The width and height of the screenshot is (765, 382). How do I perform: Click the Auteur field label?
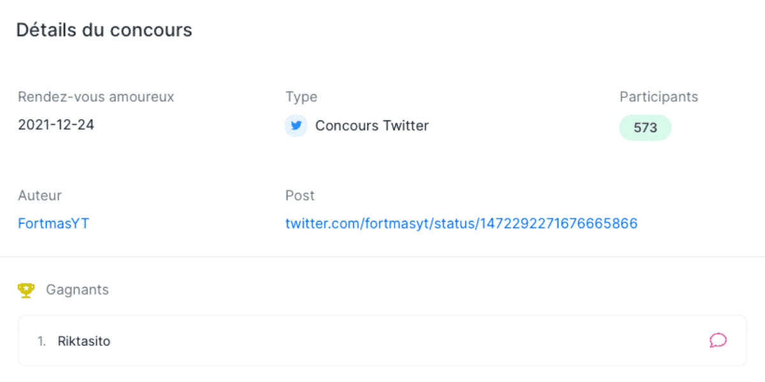click(40, 195)
